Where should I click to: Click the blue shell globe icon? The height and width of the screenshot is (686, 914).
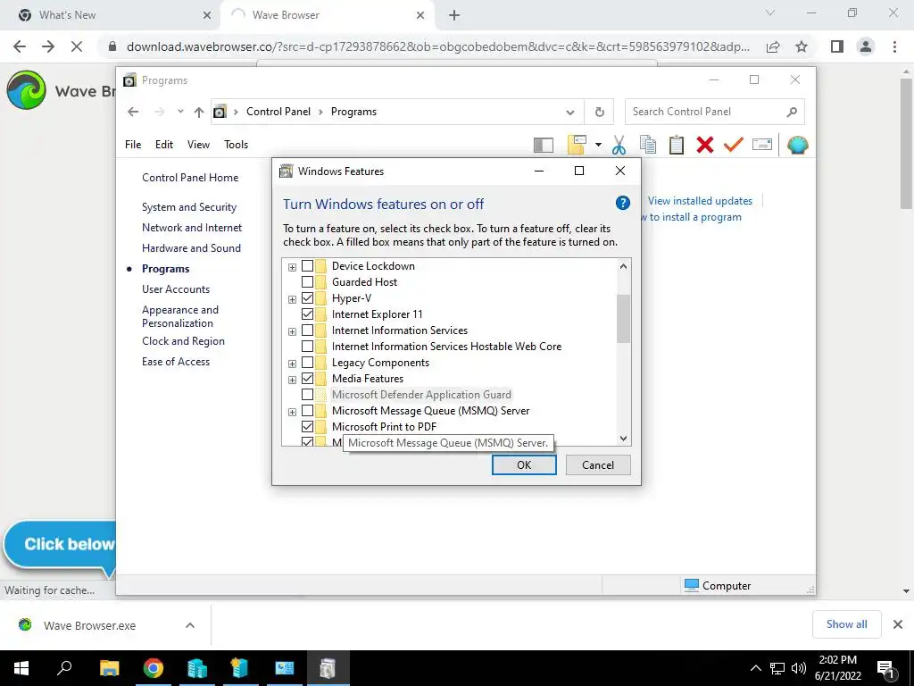click(x=797, y=145)
